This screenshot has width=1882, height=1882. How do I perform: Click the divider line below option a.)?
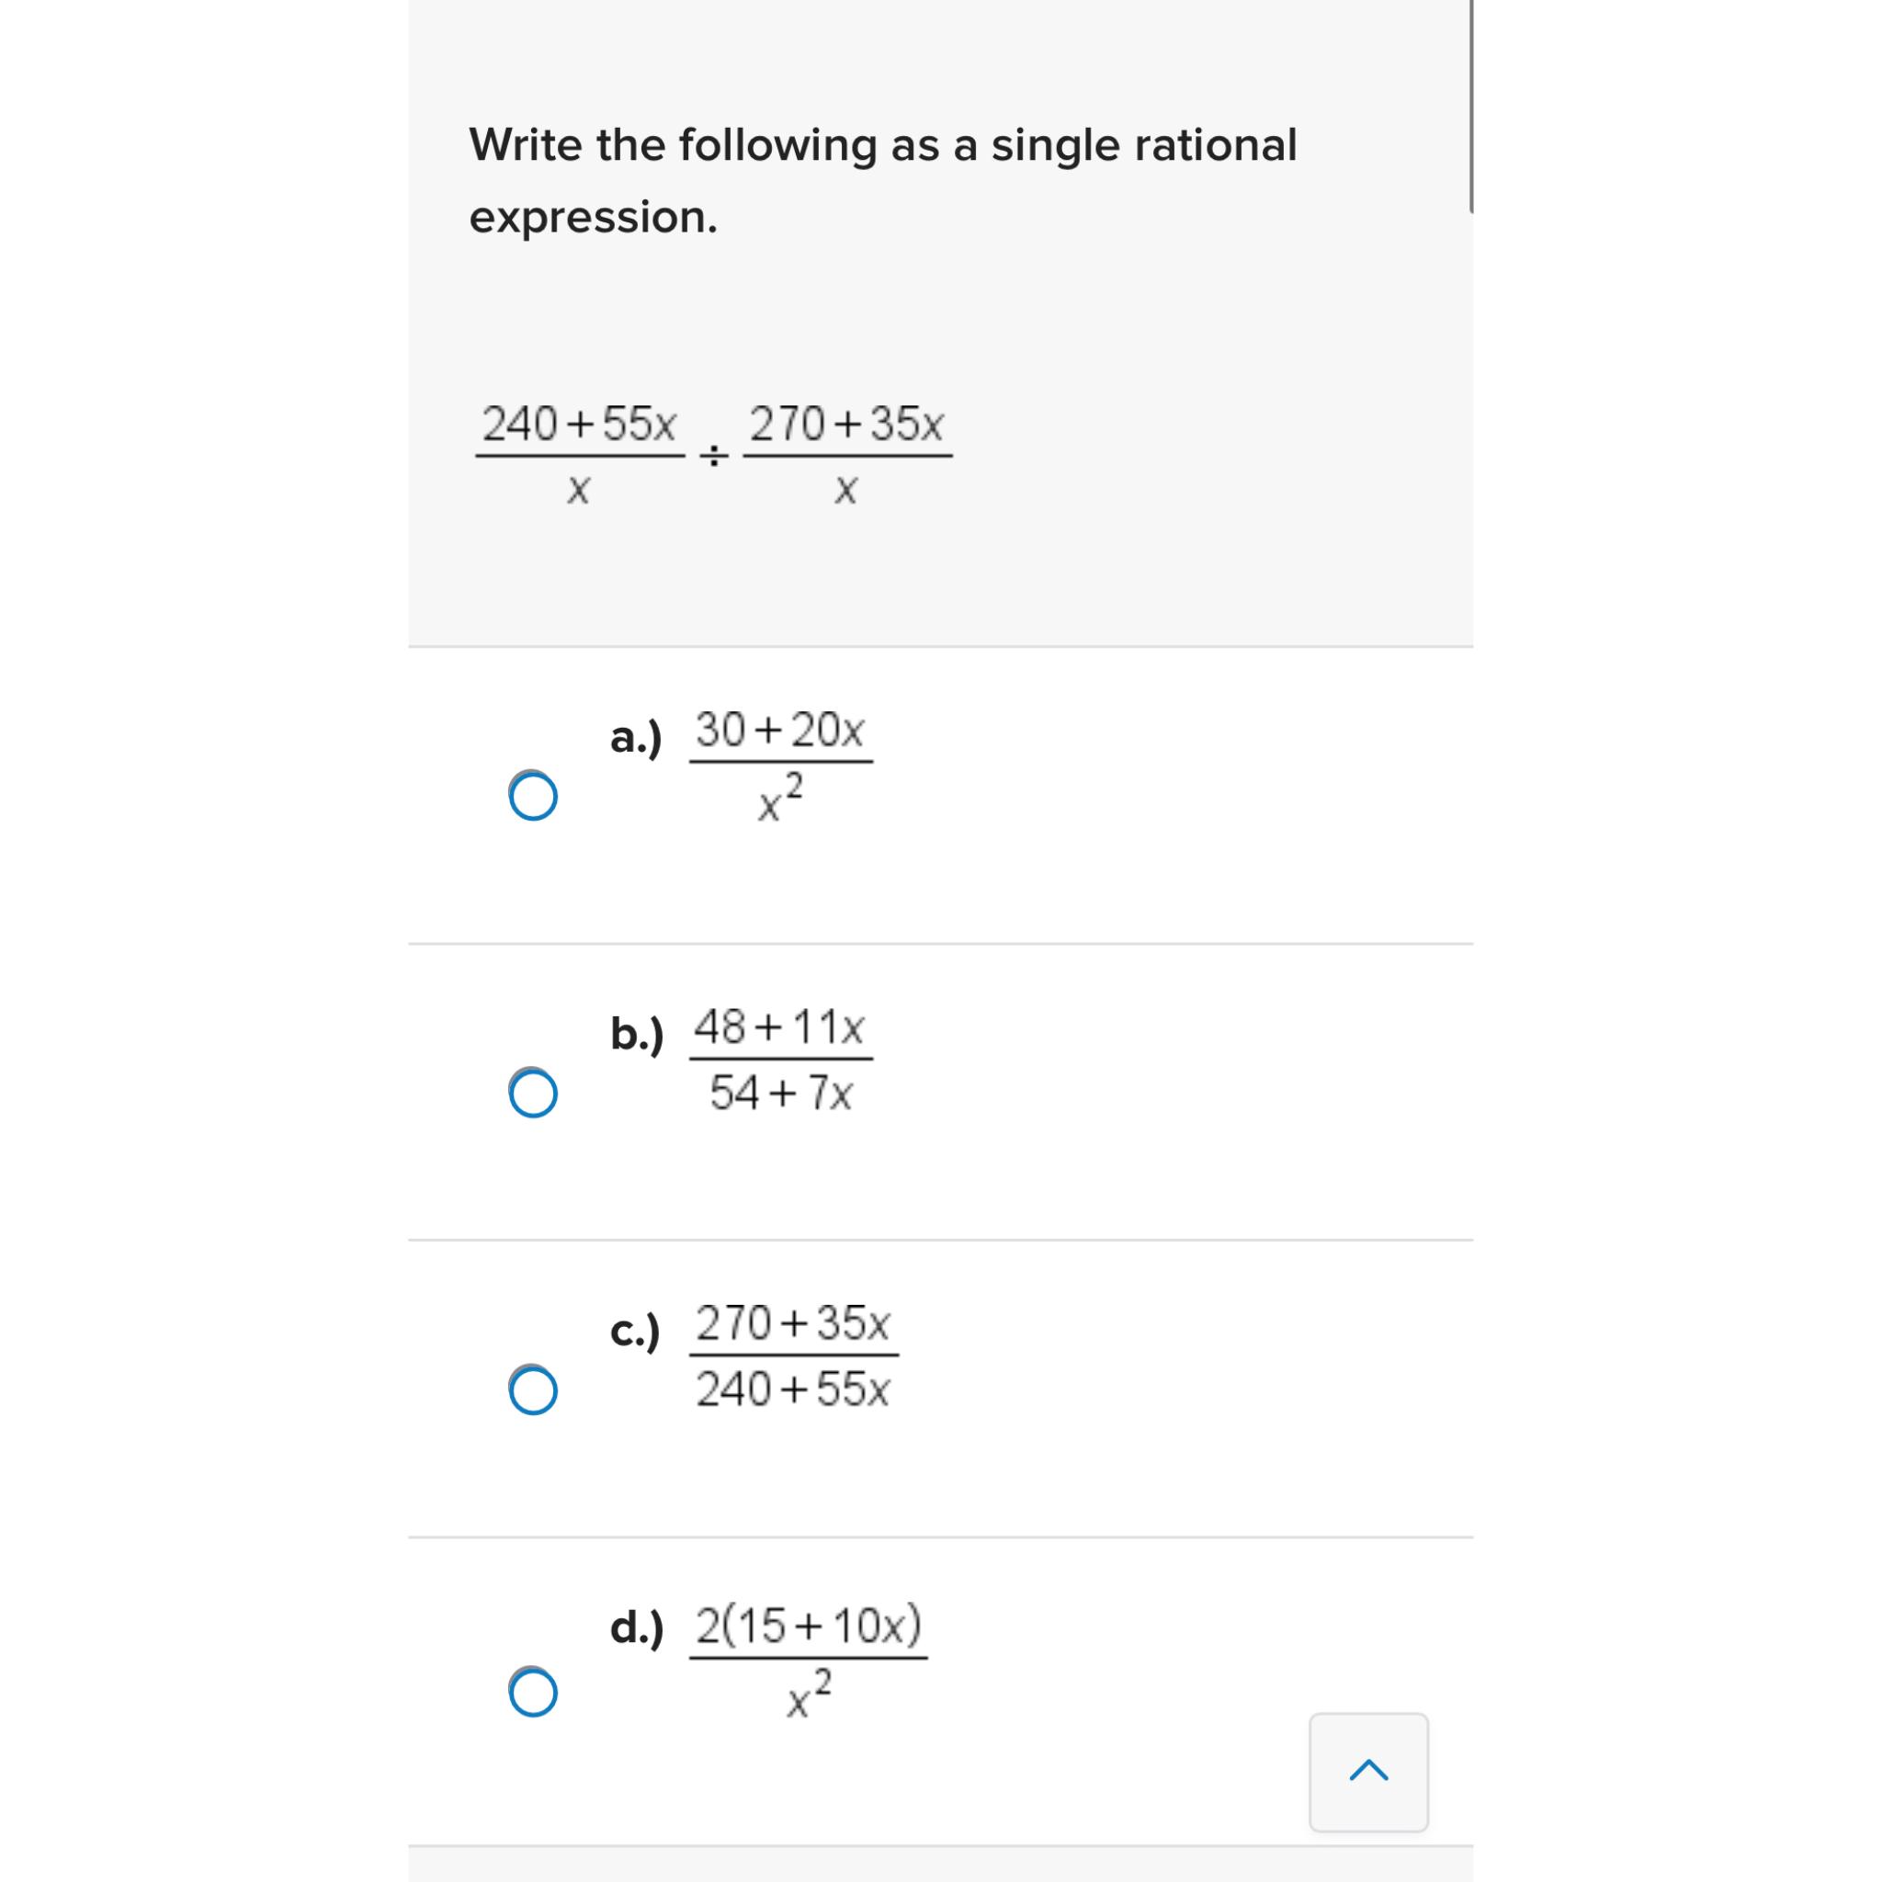point(940,942)
